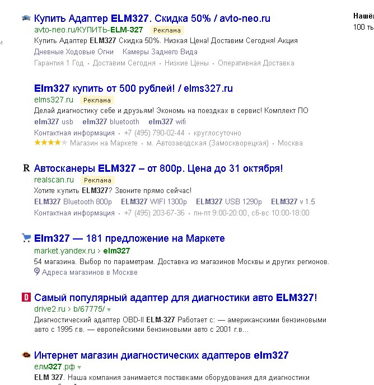The width and height of the screenshot is (374, 385).
Task: Click the map pin icon near Адреса магазинов
Action: (x=37, y=271)
